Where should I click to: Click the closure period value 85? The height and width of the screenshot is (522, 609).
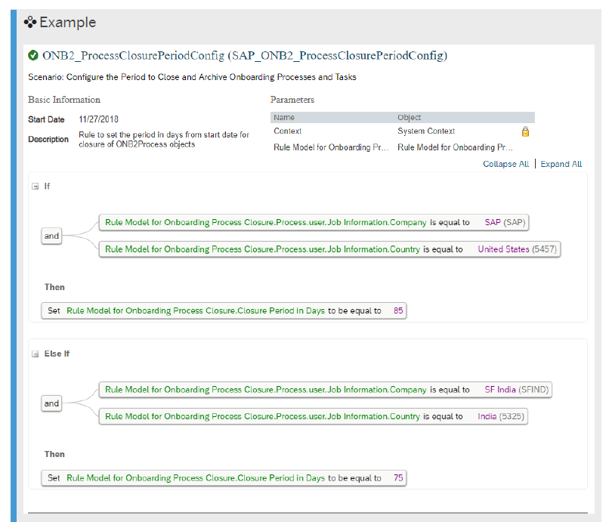coord(398,310)
